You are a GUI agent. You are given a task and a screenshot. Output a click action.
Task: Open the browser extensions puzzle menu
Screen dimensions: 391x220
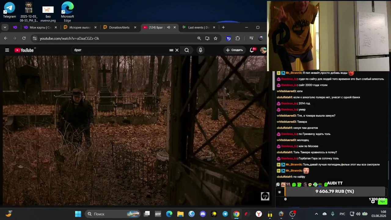238,38
